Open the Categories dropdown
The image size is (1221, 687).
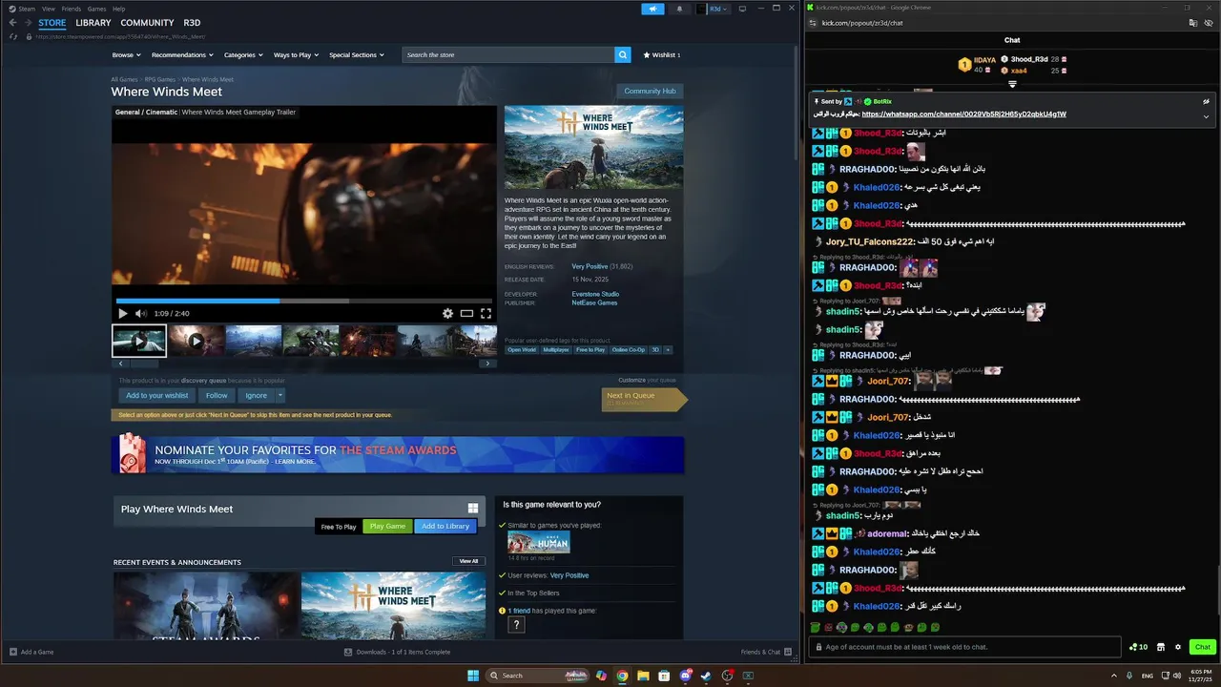(243, 55)
